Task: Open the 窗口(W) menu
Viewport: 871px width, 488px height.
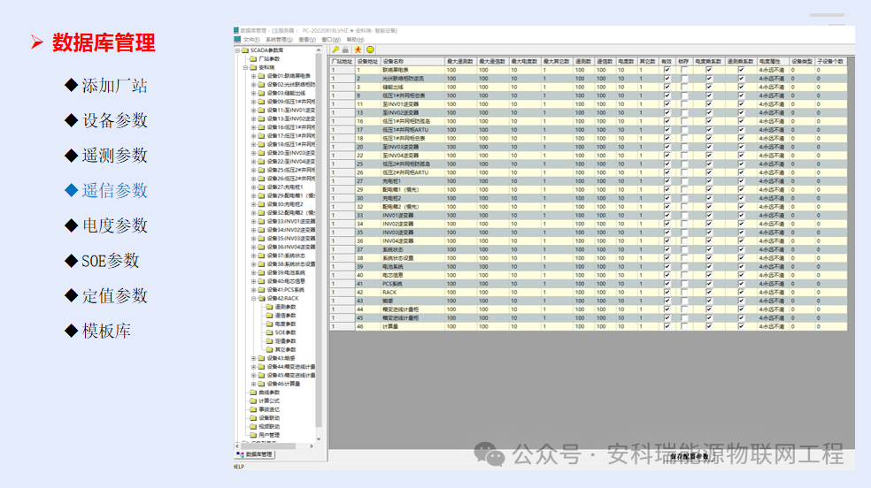Action: point(331,40)
